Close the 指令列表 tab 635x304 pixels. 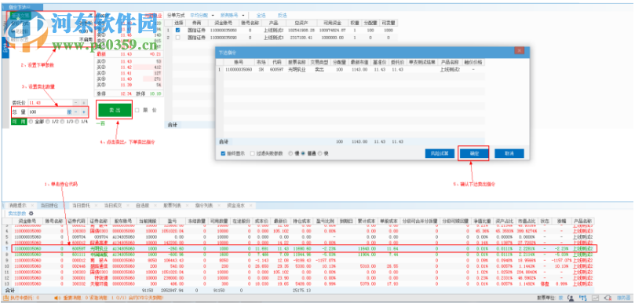(x=218, y=206)
